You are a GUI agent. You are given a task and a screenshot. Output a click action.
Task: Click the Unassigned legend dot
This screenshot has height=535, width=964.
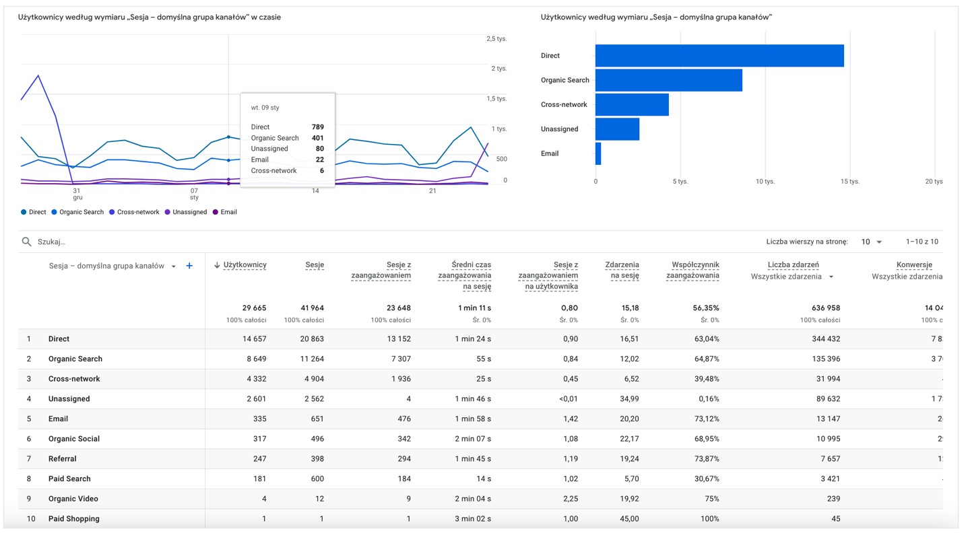[x=168, y=212]
